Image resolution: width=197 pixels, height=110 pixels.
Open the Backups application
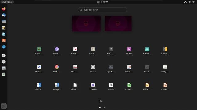pyautogui.click(x=111, y=51)
